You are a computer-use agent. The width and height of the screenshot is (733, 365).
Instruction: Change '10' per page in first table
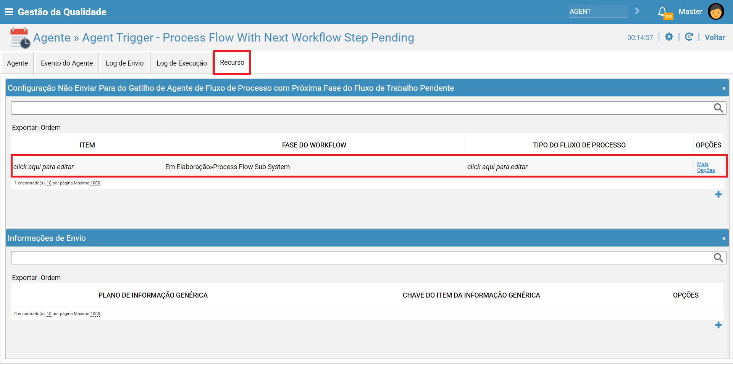click(49, 183)
